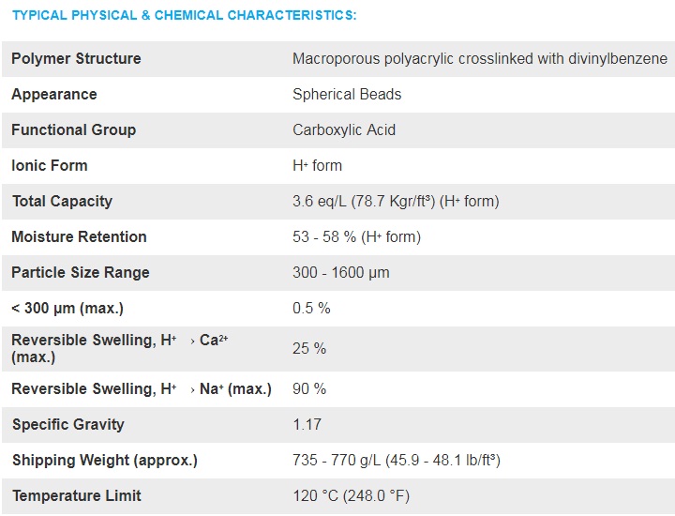This screenshot has width=675, height=516.
Task: Click the 90 % swelling value
Action: 309,389
